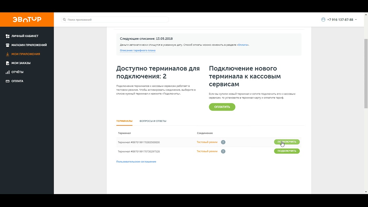Click Подключить for terminal ending 500830
The height and width of the screenshot is (207, 368).
(287, 142)
